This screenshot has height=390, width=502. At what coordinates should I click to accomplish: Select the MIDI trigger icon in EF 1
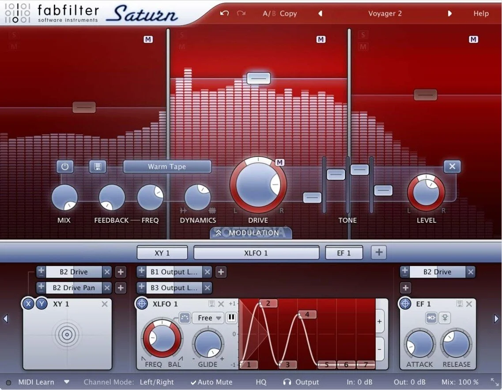[x=445, y=317]
